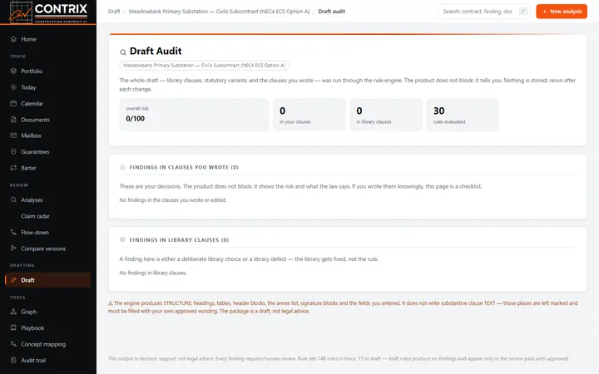Click the overall risk 0/100 card
The height and width of the screenshot is (374, 599).
coord(194,115)
